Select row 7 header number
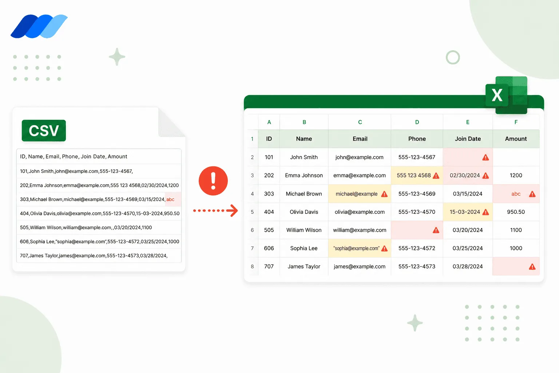The height and width of the screenshot is (373, 559). click(252, 248)
